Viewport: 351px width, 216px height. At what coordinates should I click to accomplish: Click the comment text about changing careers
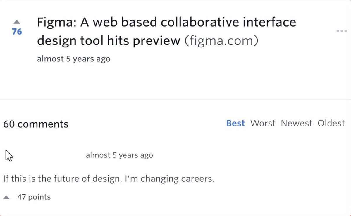click(109, 179)
